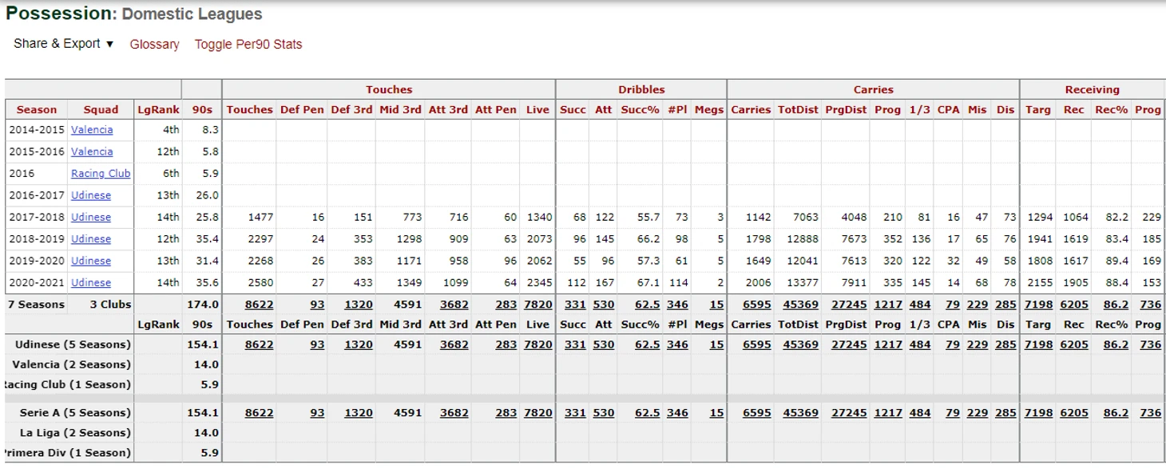Open Serie A (5 Seasons) Rec% 86.2 link
The width and height of the screenshot is (1166, 468).
(x=1116, y=413)
